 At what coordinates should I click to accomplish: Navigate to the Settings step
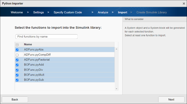point(38,12)
